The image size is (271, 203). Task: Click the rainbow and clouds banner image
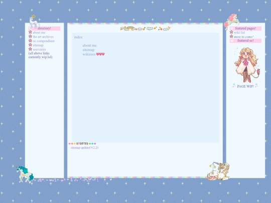click(x=145, y=29)
